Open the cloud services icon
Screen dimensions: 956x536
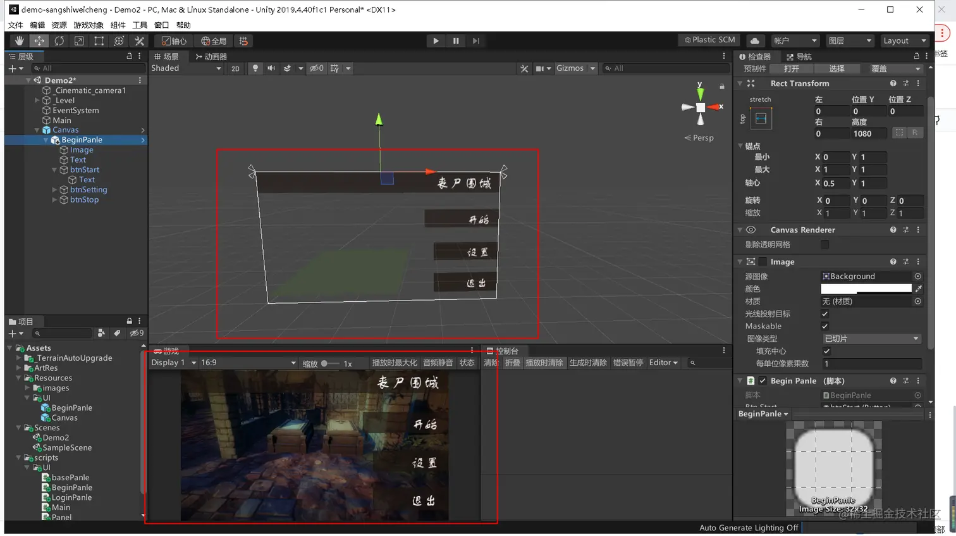[x=755, y=41]
